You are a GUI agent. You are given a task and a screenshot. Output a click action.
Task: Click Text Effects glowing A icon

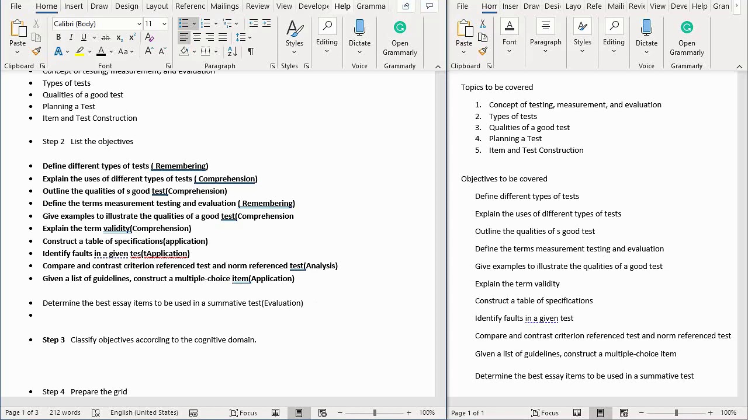(x=58, y=51)
